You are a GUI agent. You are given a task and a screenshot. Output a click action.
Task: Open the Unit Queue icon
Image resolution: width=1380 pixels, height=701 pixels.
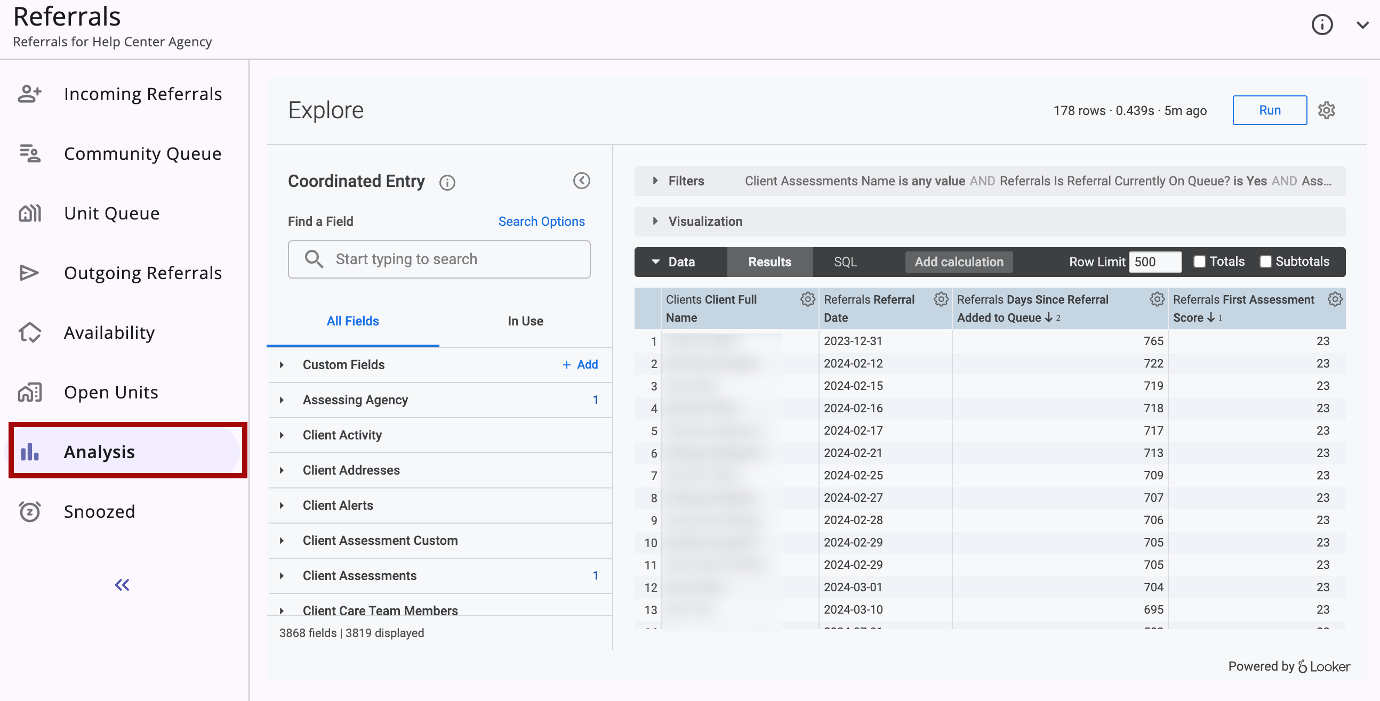click(29, 213)
